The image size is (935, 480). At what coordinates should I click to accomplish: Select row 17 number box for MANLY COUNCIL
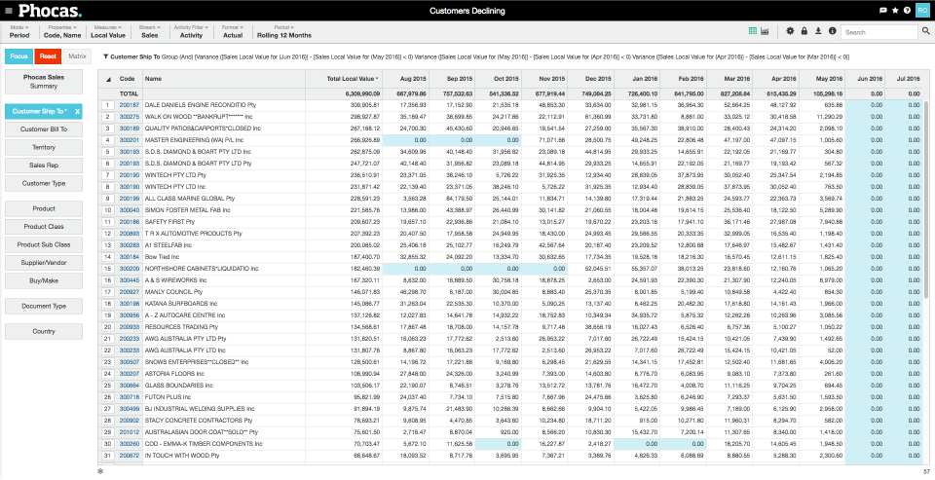(107, 292)
